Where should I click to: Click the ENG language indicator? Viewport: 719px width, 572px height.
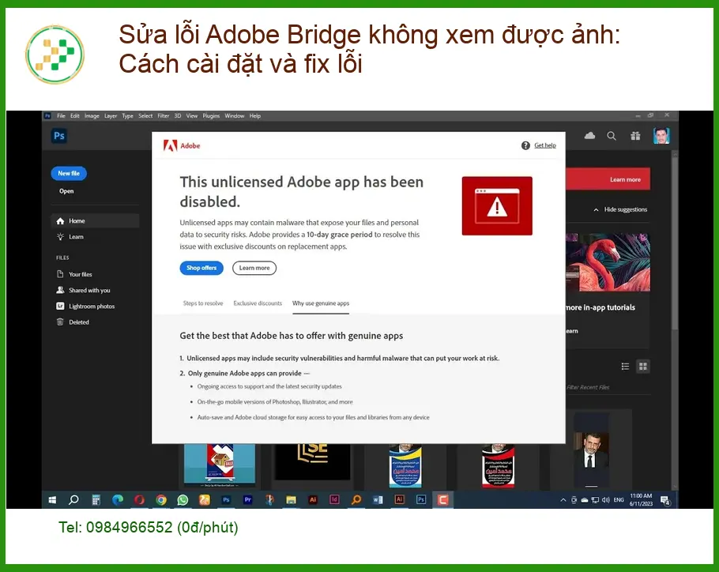click(619, 500)
